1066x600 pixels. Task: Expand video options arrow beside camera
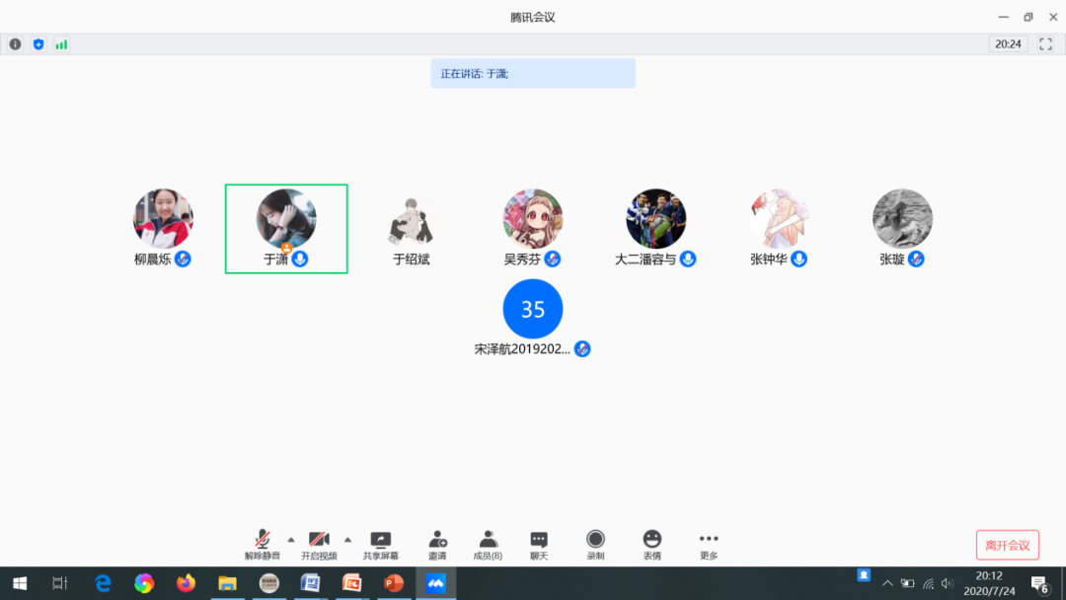click(x=347, y=539)
